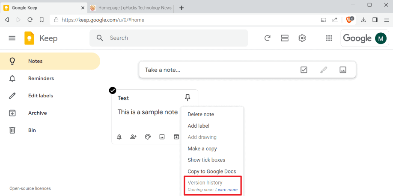Open the Open-source licences link
The height and width of the screenshot is (196, 393).
click(30, 188)
